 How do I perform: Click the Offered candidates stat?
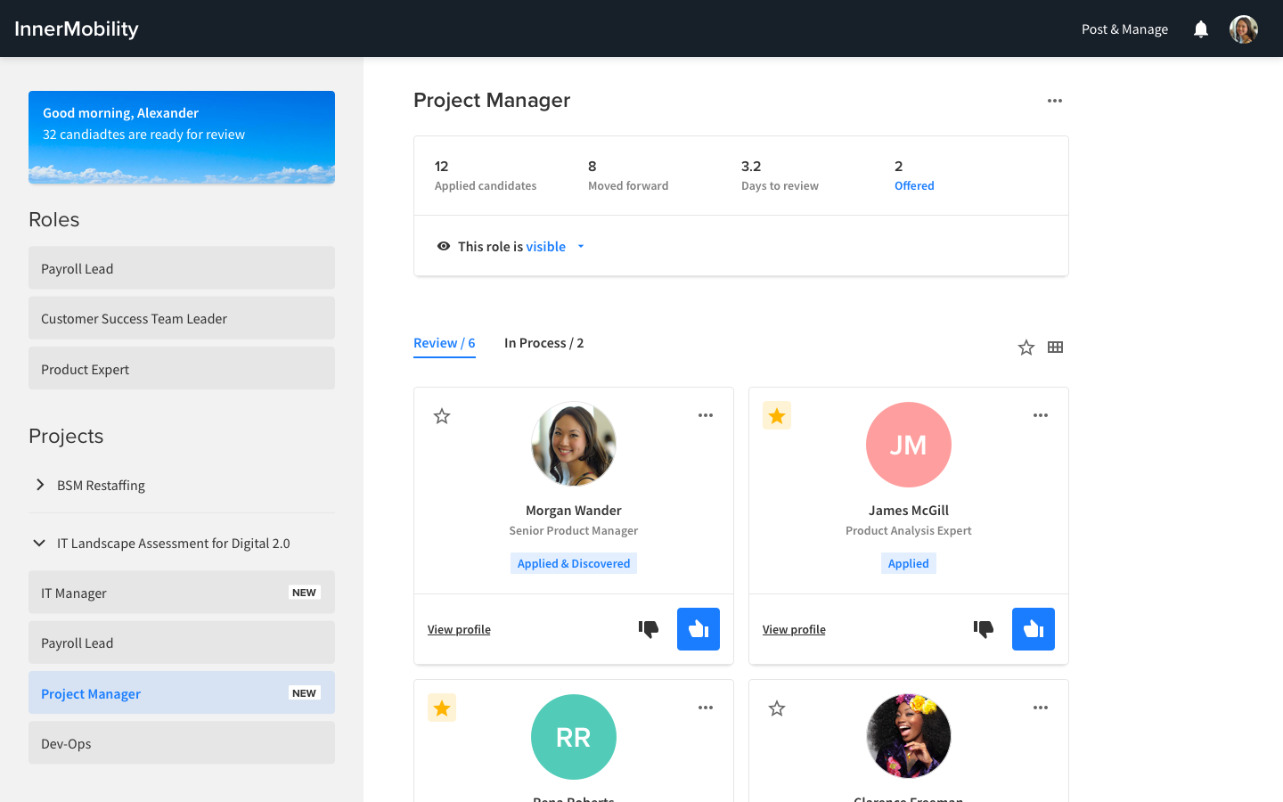point(914,185)
